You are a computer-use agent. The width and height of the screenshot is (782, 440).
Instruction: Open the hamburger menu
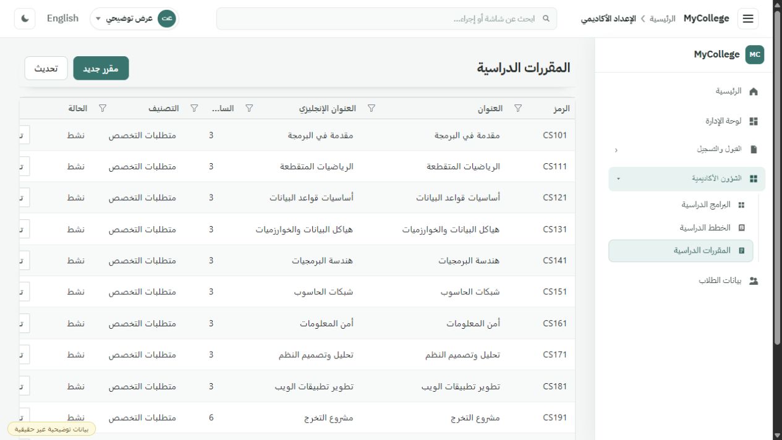pyautogui.click(x=748, y=19)
